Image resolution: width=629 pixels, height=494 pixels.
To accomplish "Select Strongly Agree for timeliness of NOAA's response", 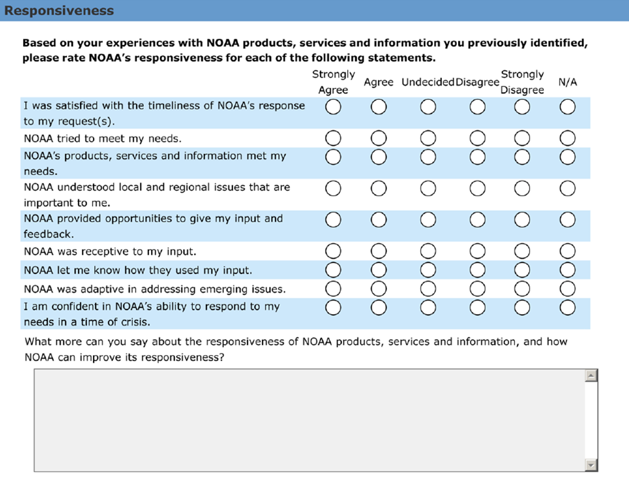I will pyautogui.click(x=333, y=107).
